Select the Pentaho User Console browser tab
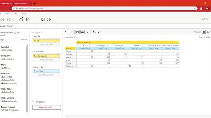 [14, 3]
